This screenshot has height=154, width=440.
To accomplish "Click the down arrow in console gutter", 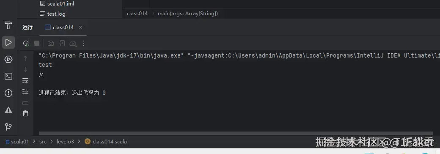I will click(25, 69).
